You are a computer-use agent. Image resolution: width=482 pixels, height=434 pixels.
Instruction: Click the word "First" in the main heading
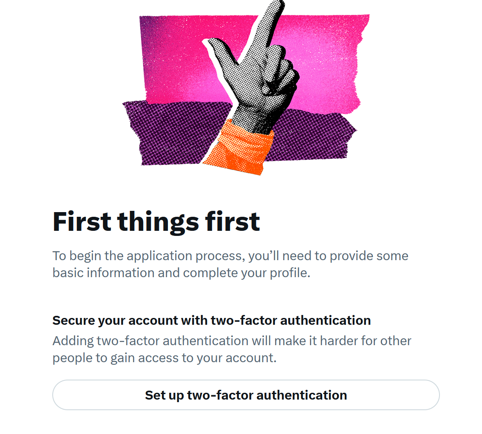pos(82,221)
